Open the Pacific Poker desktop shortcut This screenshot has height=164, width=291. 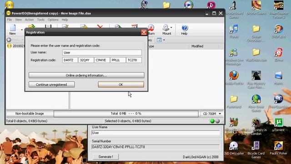click(x=278, y=148)
